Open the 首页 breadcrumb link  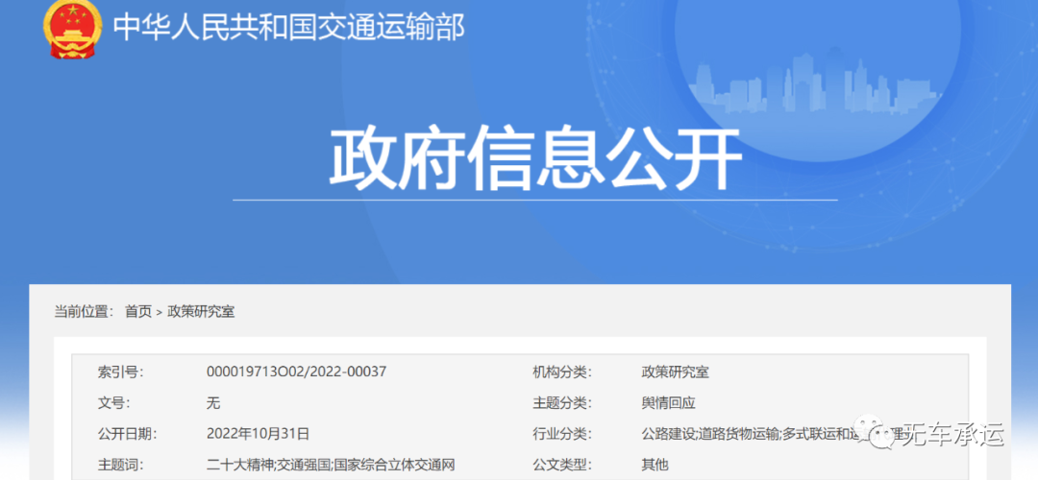tap(138, 311)
